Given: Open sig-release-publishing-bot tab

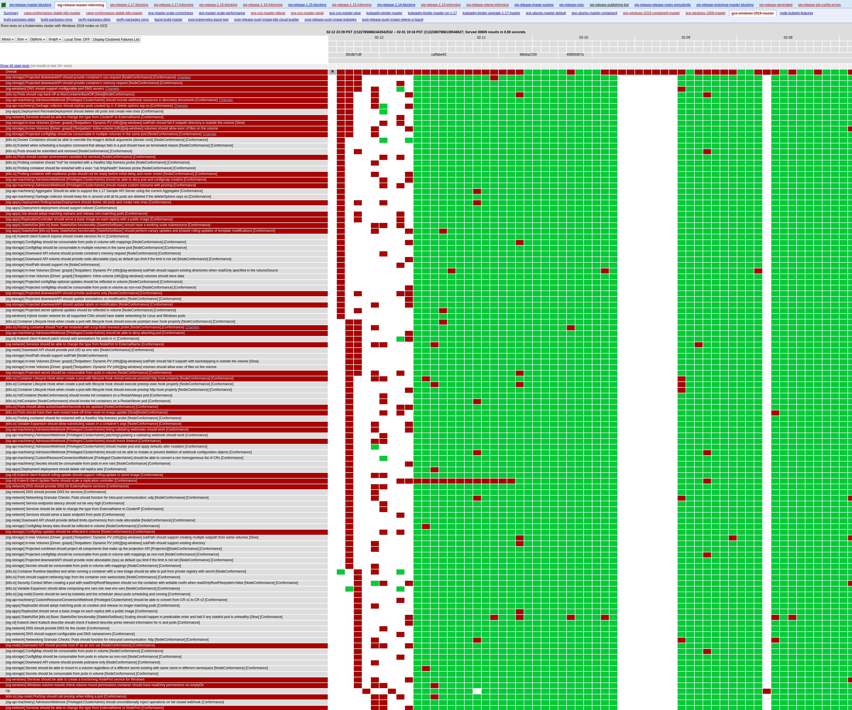Looking at the screenshot, I should pos(609,5).
